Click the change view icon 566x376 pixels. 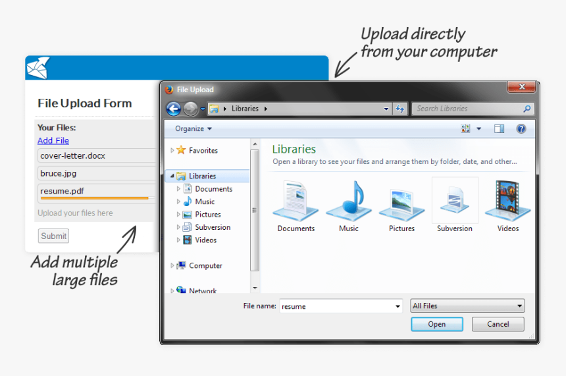pyautogui.click(x=465, y=128)
